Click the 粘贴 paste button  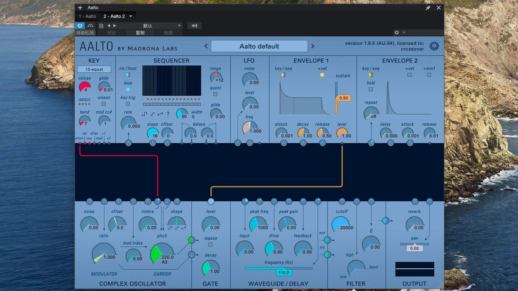tap(168, 33)
